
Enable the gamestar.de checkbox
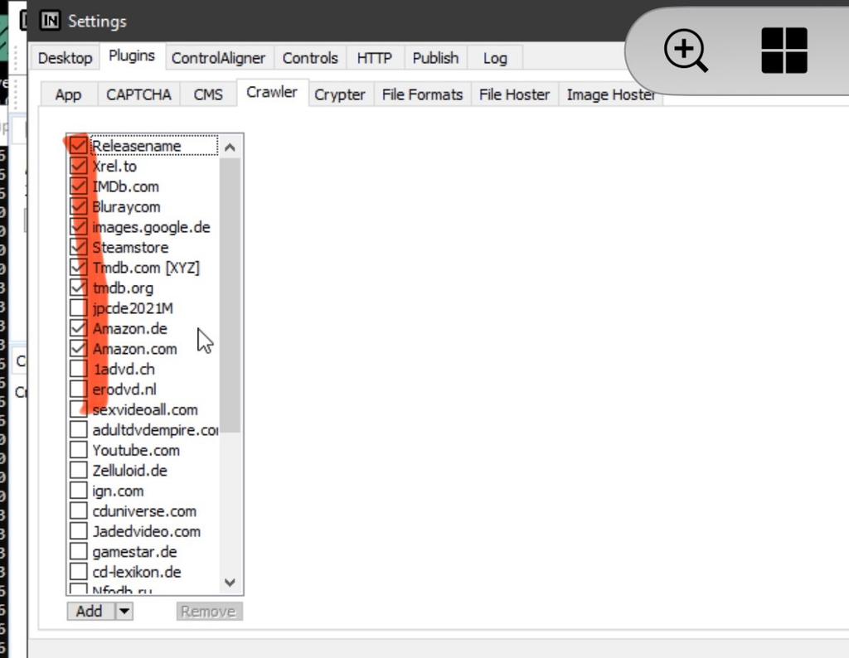79,551
